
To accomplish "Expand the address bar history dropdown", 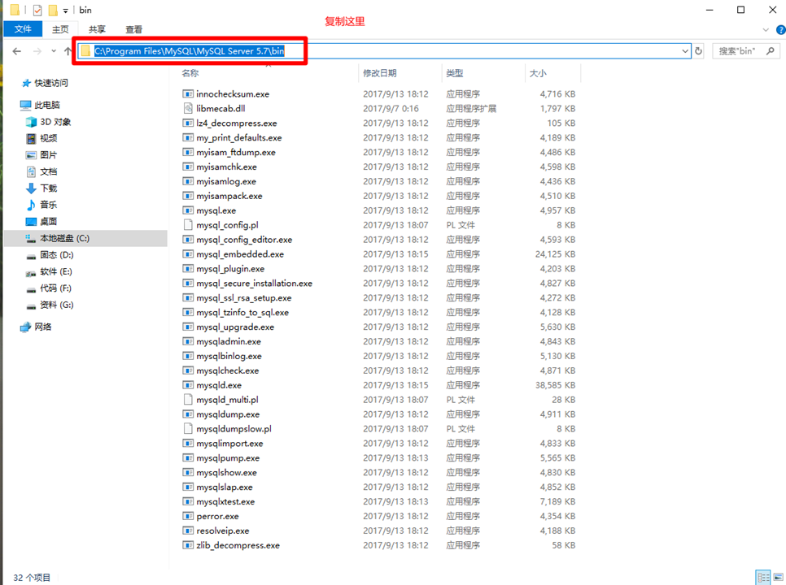I will tap(685, 51).
